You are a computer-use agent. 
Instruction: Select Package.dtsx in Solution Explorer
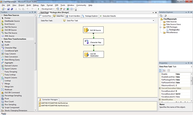174,30
